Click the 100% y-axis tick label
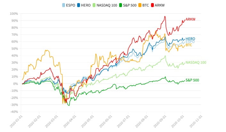226x132 pixels. click(14, 14)
